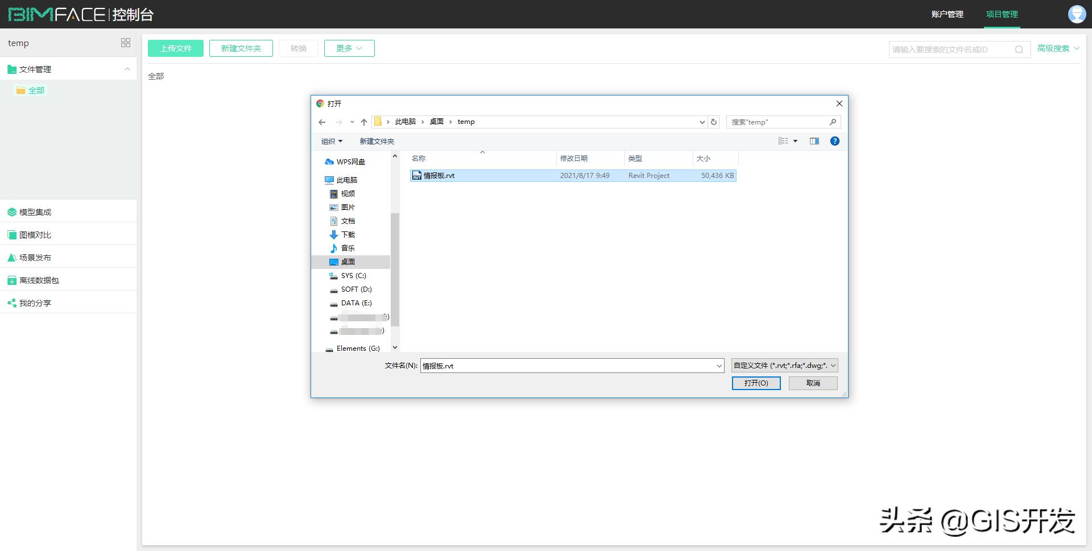1092x551 pixels.
Task: Click the back arrow in the Open dialog
Action: (322, 122)
